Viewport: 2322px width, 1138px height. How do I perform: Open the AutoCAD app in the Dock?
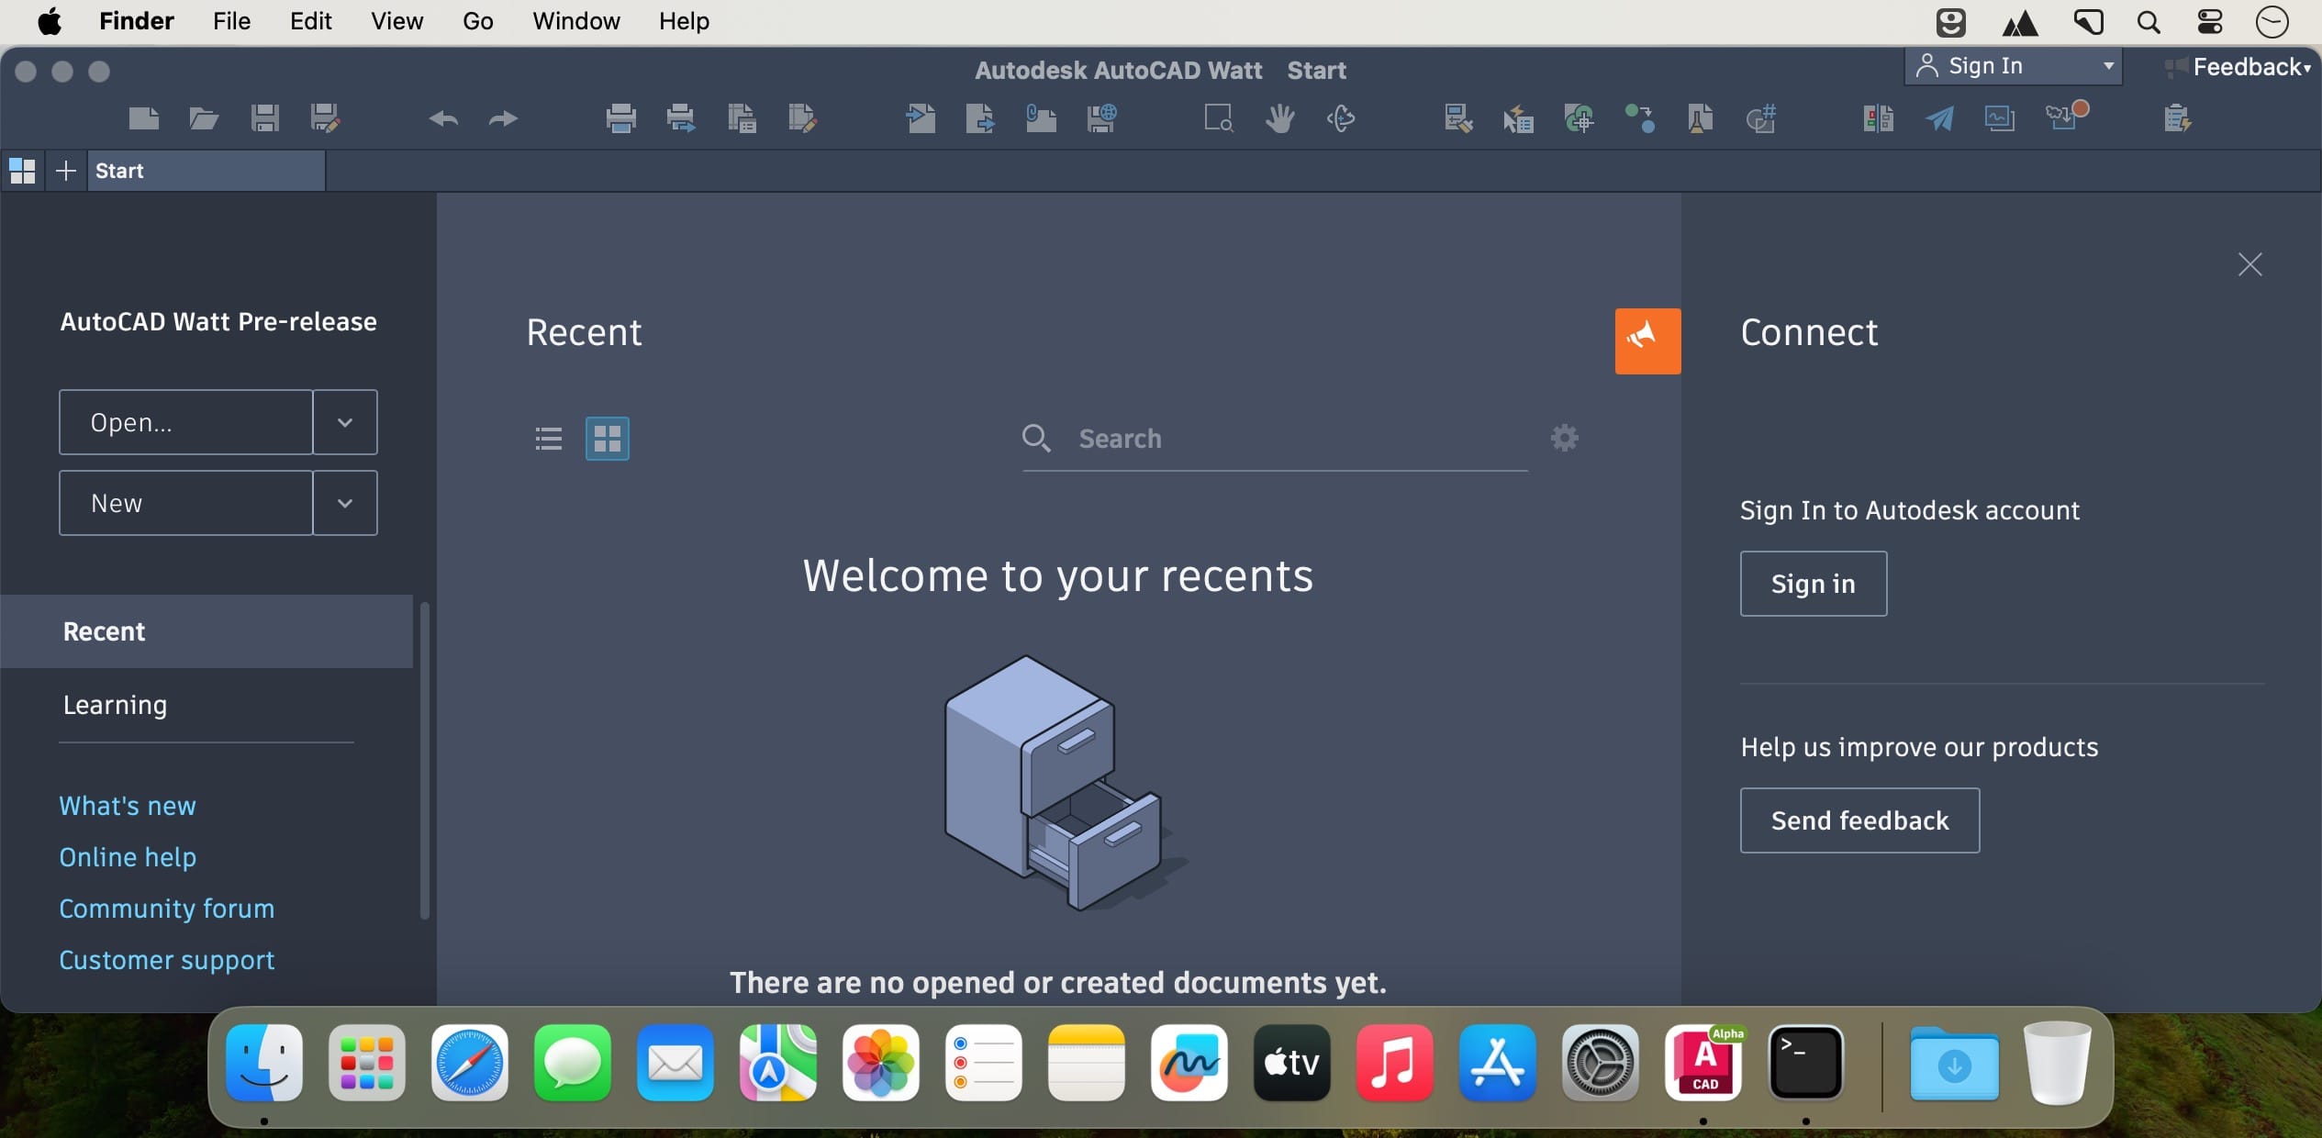(1703, 1063)
